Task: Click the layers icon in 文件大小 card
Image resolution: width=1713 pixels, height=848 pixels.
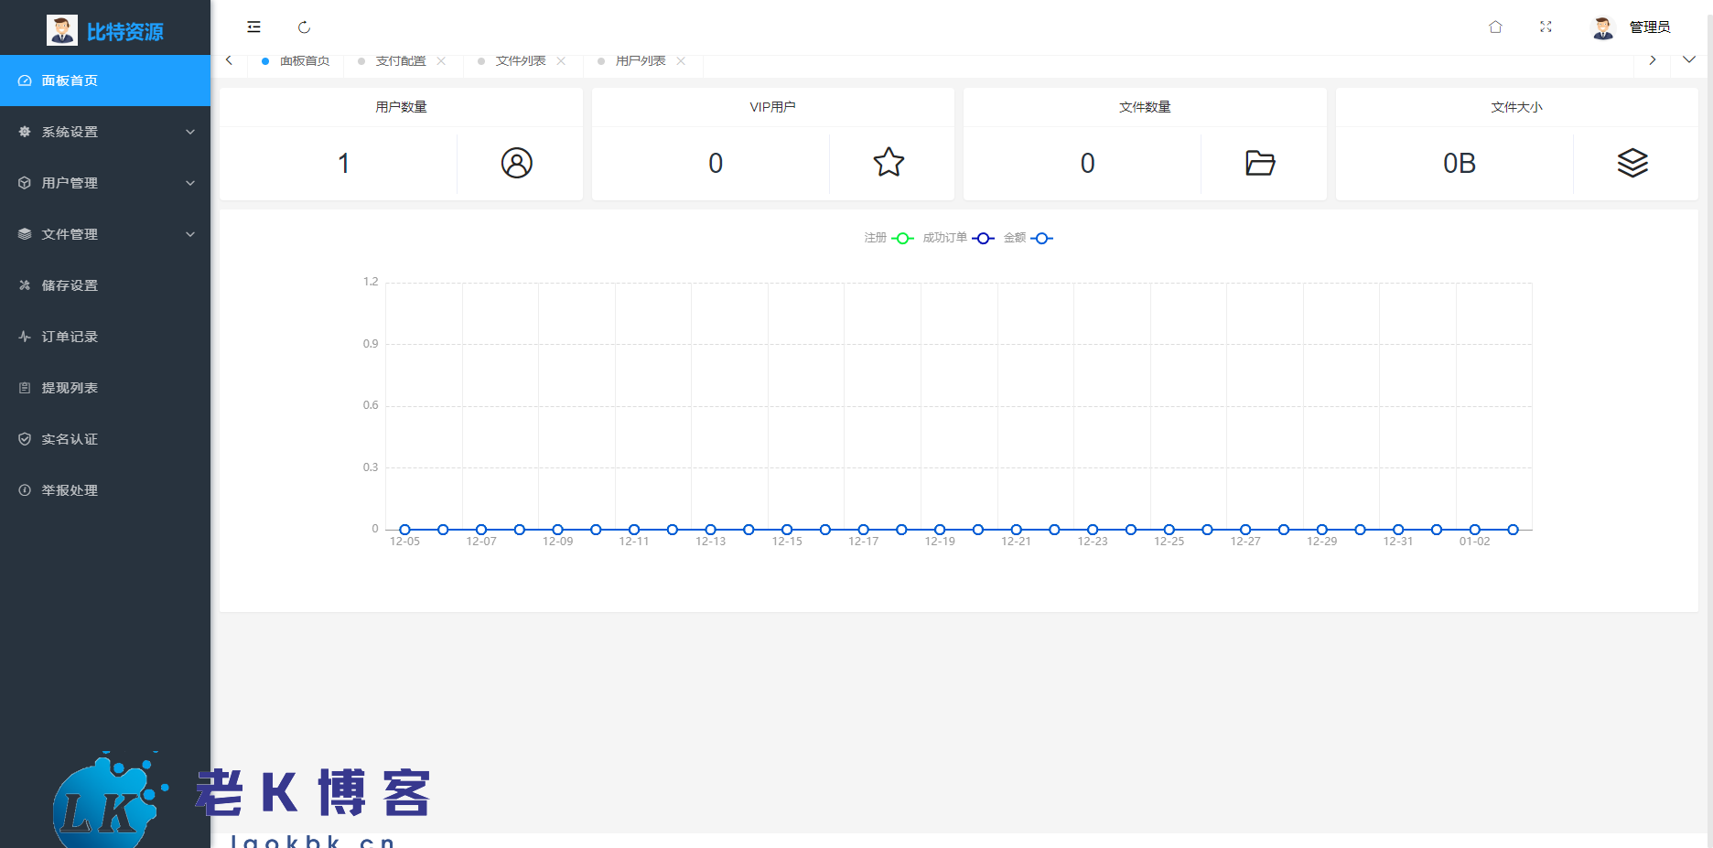Action: point(1632,163)
